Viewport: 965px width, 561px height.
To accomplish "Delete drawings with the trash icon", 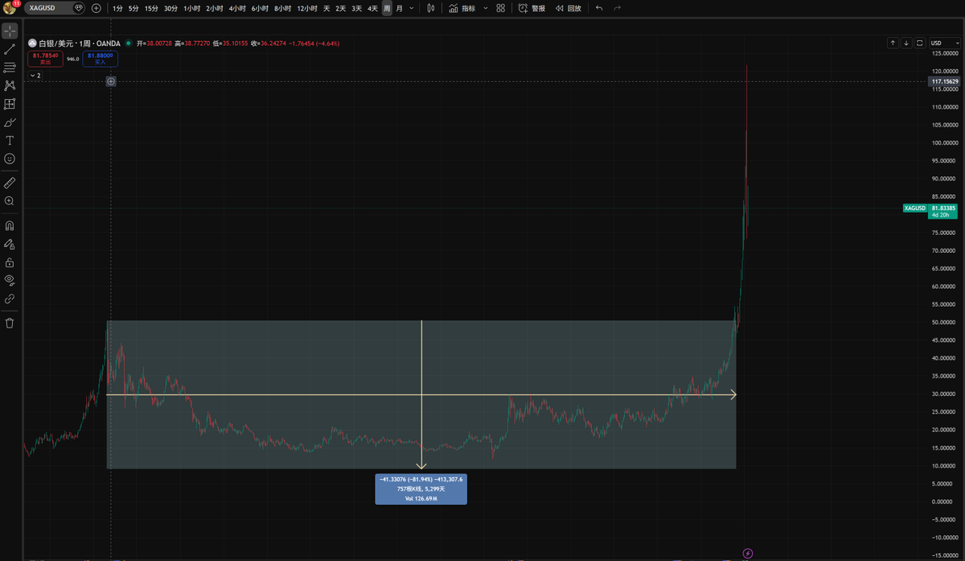I will pyautogui.click(x=10, y=323).
